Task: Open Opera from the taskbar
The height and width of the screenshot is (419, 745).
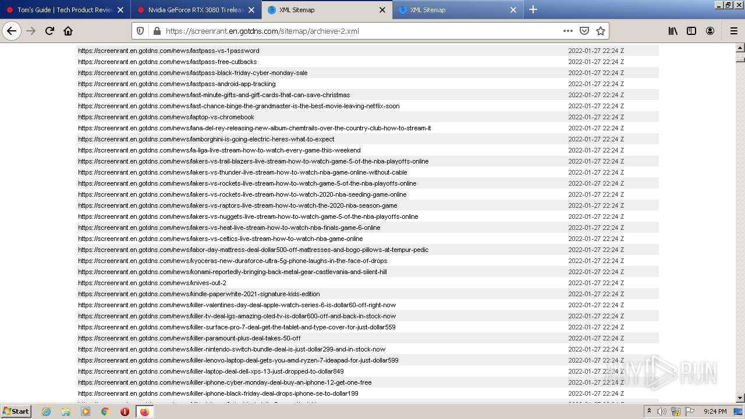Action: (125, 411)
